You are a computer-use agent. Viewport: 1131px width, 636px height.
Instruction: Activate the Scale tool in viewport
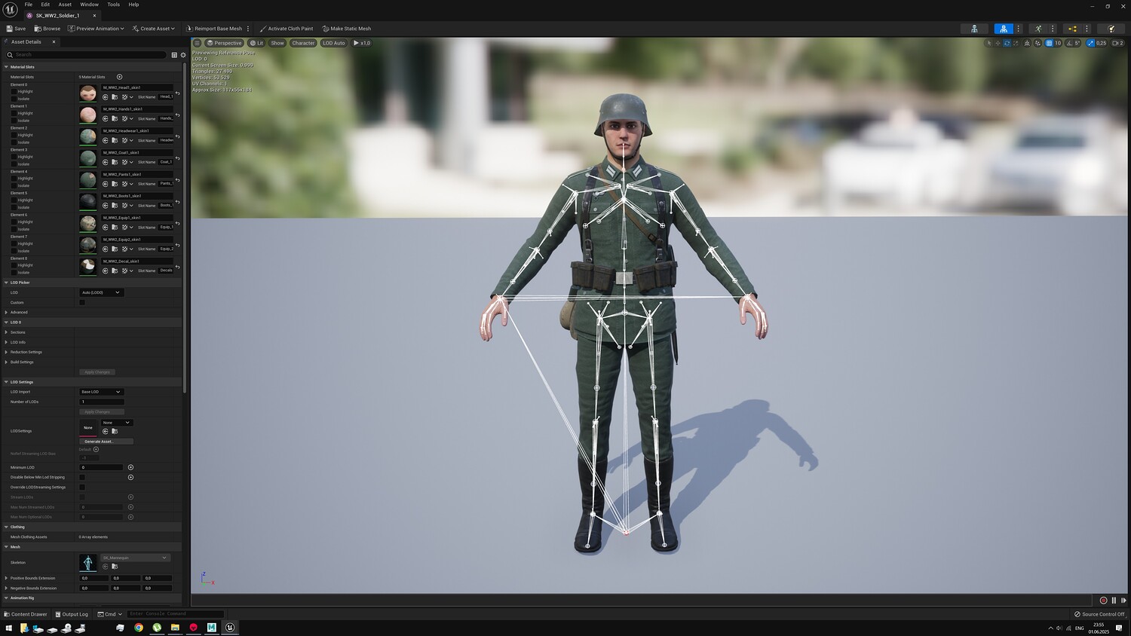pos(1016,43)
